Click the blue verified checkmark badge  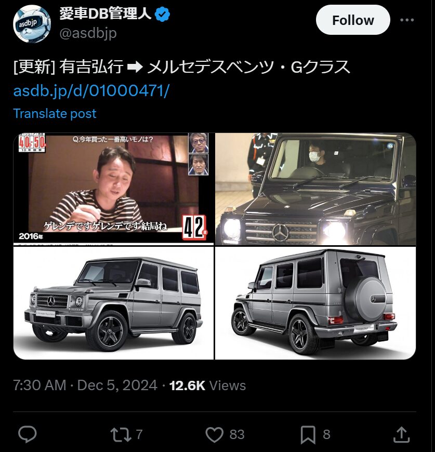point(162,15)
